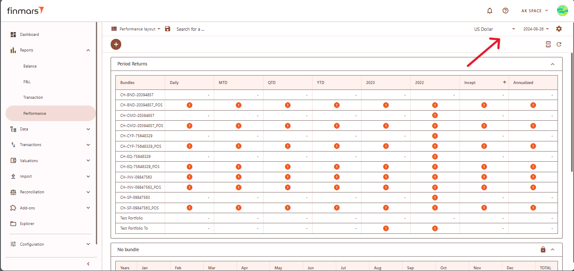Refresh the performance report
The width and height of the screenshot is (574, 271).
click(559, 44)
